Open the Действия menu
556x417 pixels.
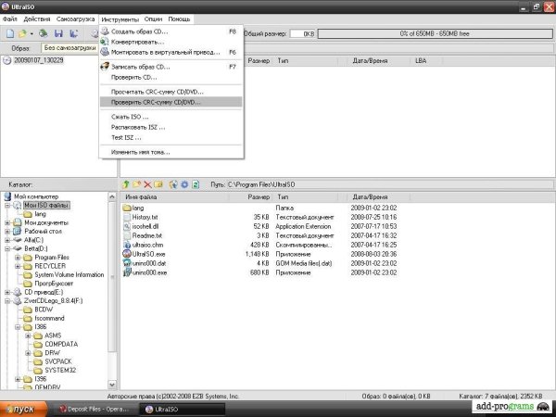37,19
